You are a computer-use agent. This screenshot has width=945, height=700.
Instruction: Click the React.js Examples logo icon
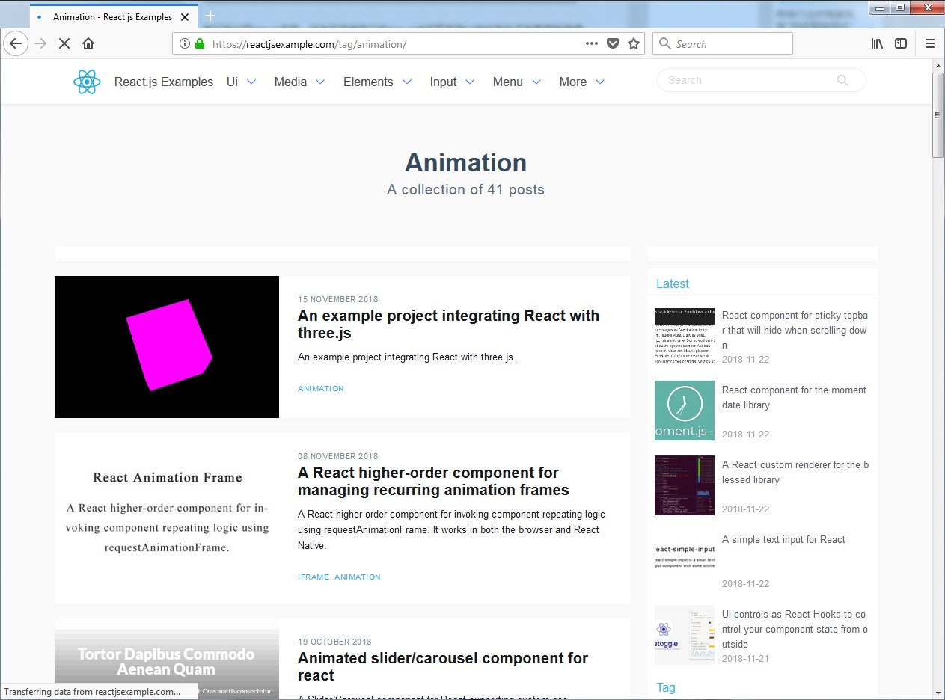[x=86, y=82]
